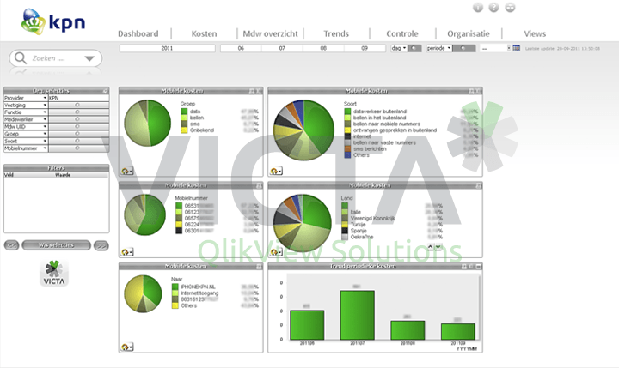Select month 06
This screenshot has width=619, height=368.
241,48
